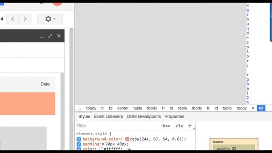Select the td breadcrumb just before center

[110, 108]
